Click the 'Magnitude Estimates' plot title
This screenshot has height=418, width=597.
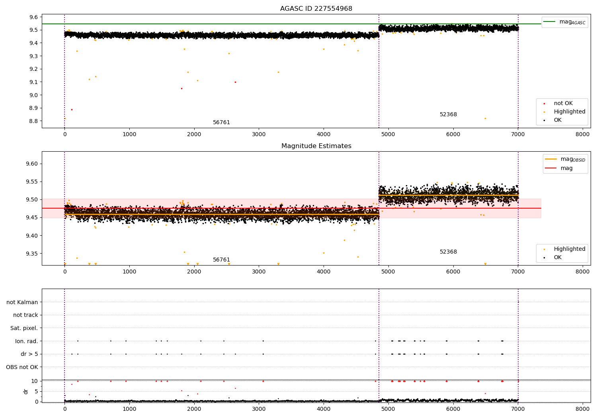point(316,146)
